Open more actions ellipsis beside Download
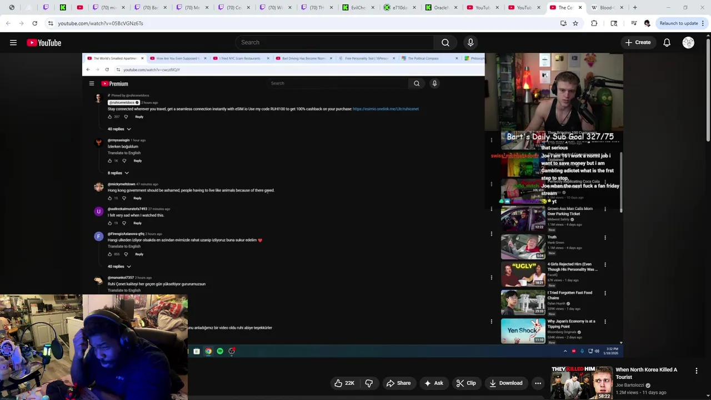711x400 pixels. tap(538, 383)
